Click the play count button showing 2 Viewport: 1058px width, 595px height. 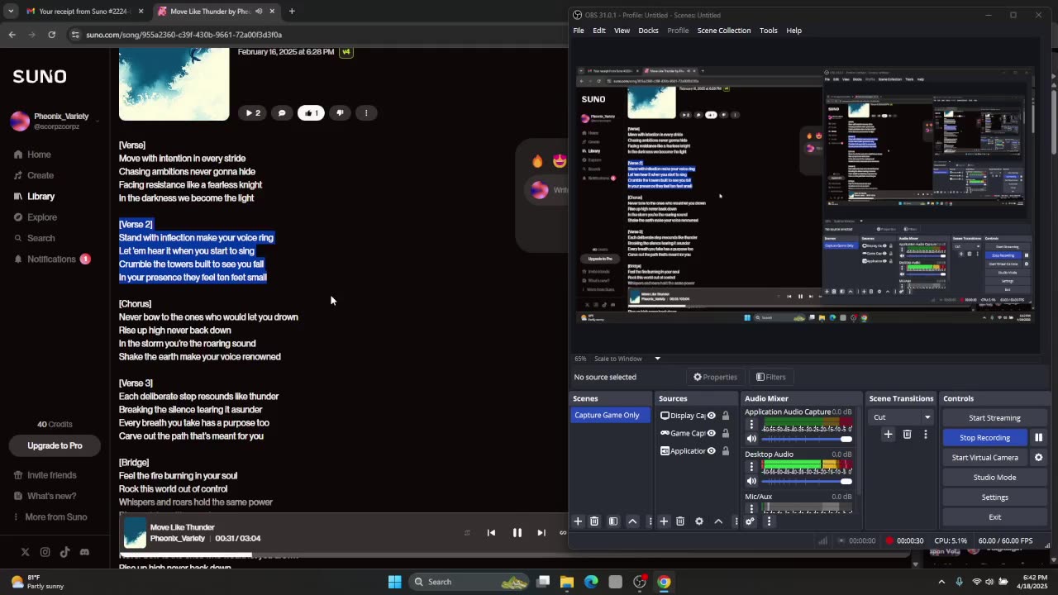click(253, 113)
